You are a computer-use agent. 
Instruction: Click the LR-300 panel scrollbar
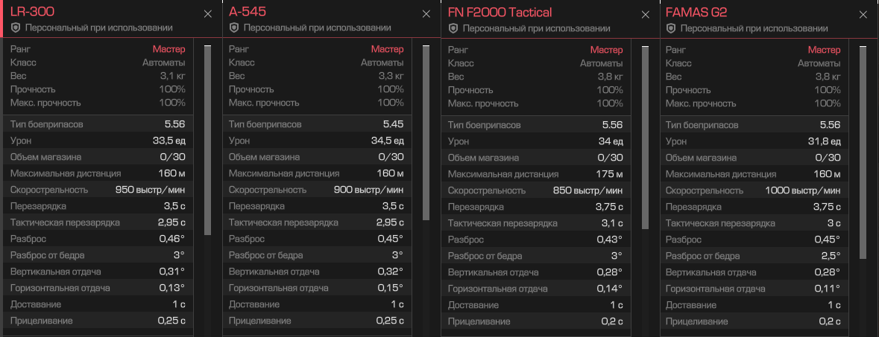[207, 140]
